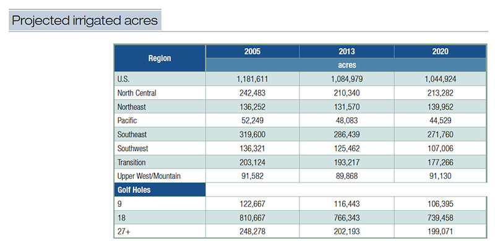Select the 27+ holes 2005 value 248,278

(x=252, y=232)
